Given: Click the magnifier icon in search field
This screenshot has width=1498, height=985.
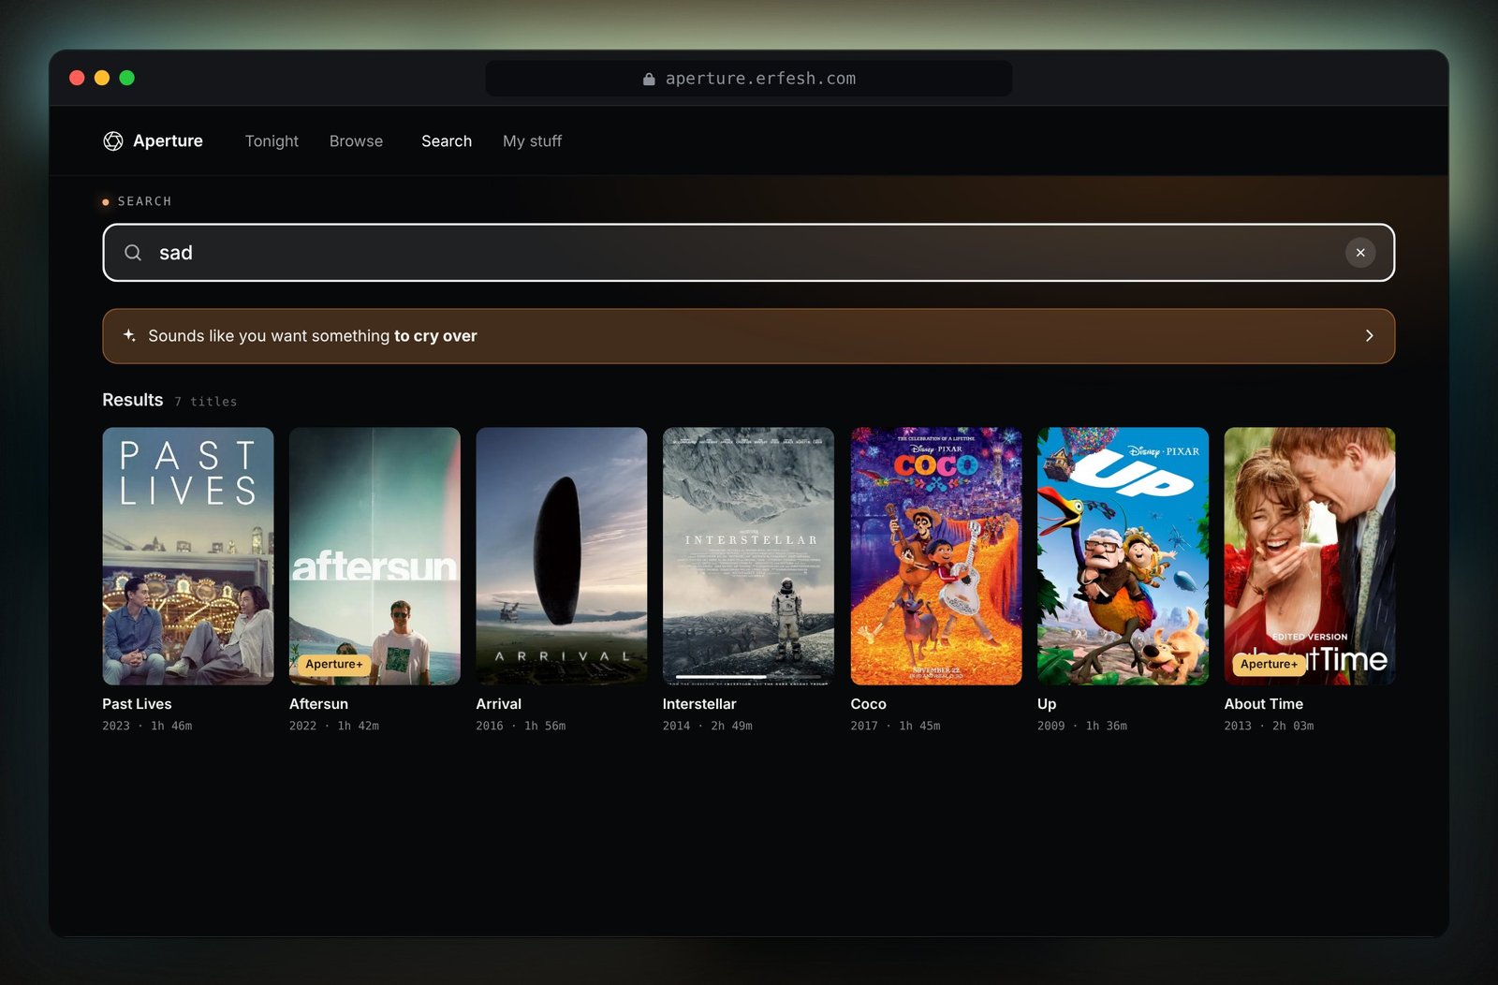Looking at the screenshot, I should point(133,253).
